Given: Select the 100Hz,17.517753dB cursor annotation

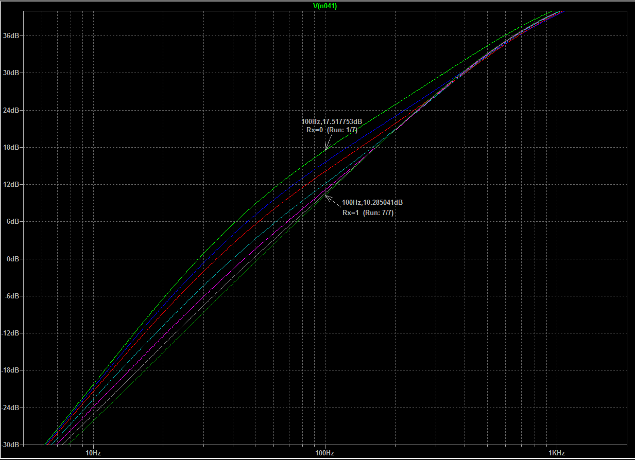Looking at the screenshot, I should point(332,121).
